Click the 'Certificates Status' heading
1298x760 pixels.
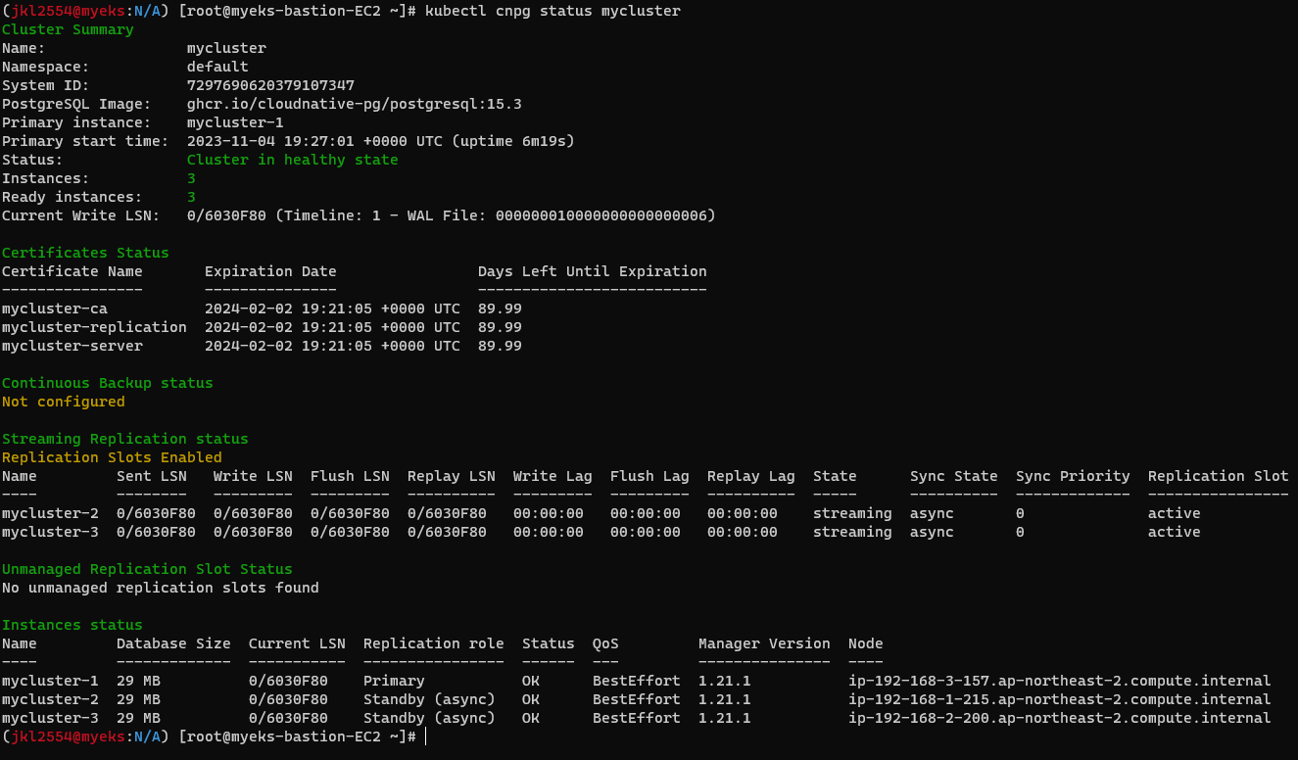tap(85, 253)
